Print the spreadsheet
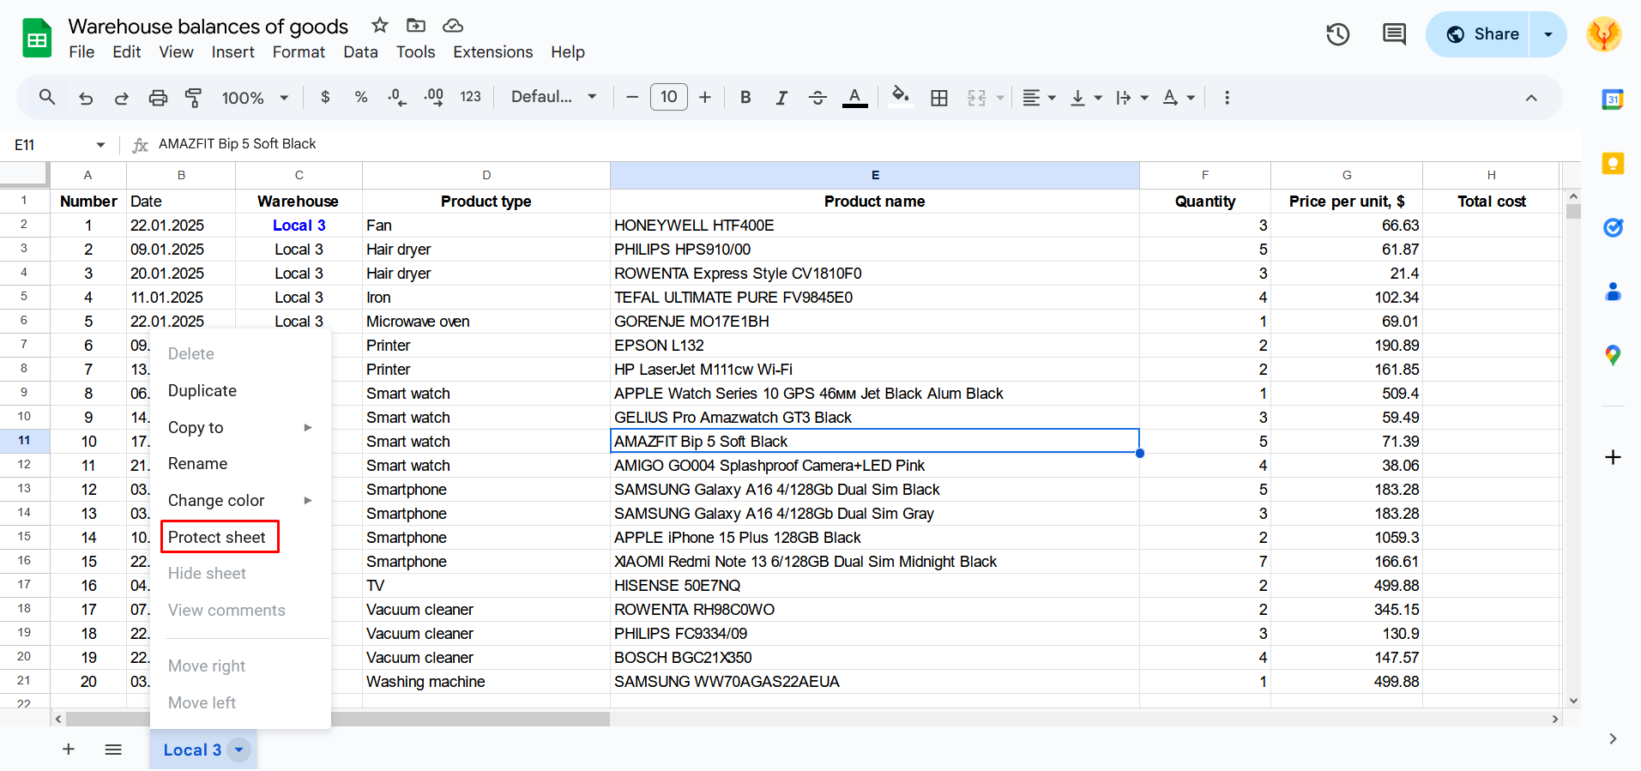This screenshot has width=1641, height=771. pyautogui.click(x=158, y=98)
